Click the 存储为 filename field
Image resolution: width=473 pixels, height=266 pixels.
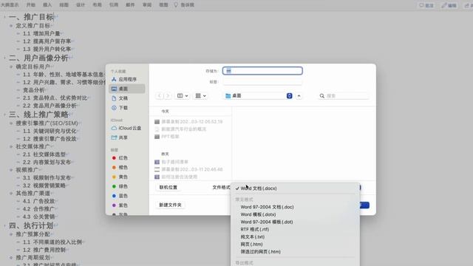pos(262,71)
